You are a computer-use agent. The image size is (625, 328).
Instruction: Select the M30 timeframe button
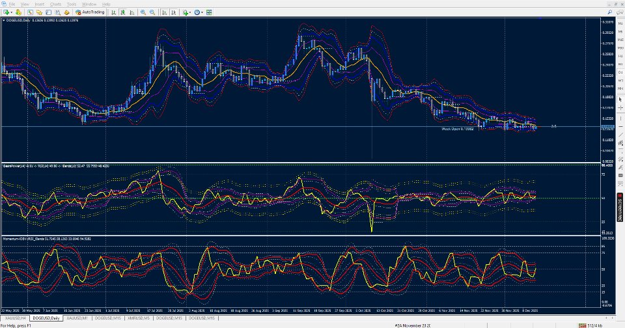(x=620, y=48)
